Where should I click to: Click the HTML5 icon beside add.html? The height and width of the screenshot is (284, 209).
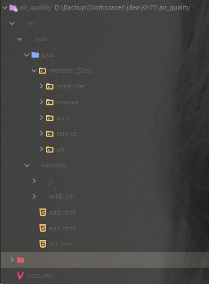[x=43, y=212]
